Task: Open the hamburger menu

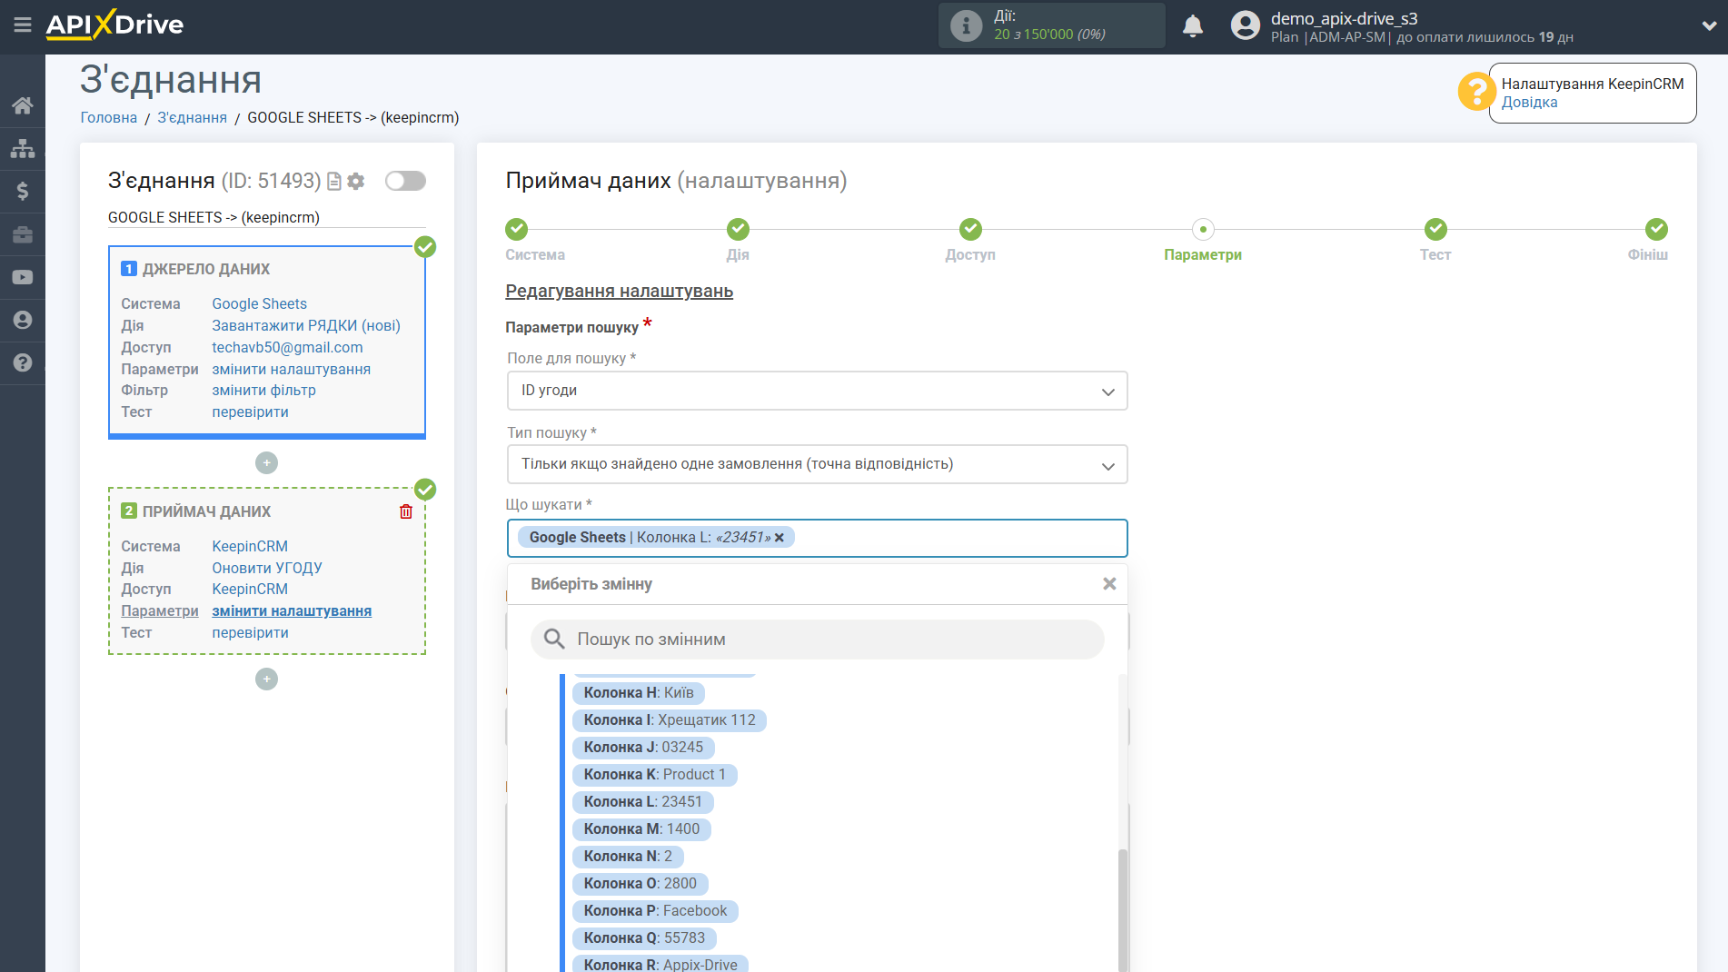Action: [23, 25]
